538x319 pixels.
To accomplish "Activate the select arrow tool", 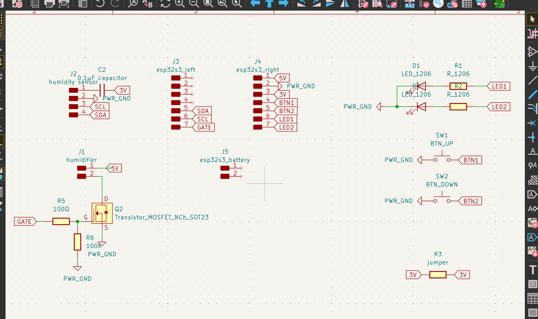I will (532, 19).
